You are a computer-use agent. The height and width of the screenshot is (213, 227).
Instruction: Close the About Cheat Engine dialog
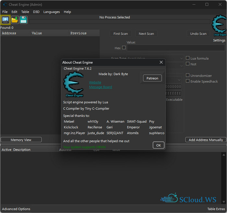tap(161, 62)
